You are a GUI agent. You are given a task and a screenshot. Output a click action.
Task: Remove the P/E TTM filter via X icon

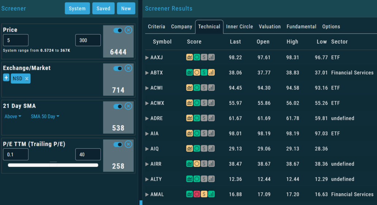(x=128, y=144)
